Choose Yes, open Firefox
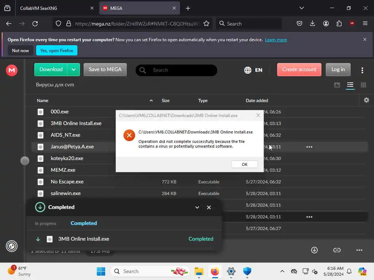Viewport: 374px width, 280px height. [x=57, y=50]
